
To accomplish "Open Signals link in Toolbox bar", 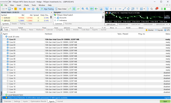I will [x=159, y=30].
